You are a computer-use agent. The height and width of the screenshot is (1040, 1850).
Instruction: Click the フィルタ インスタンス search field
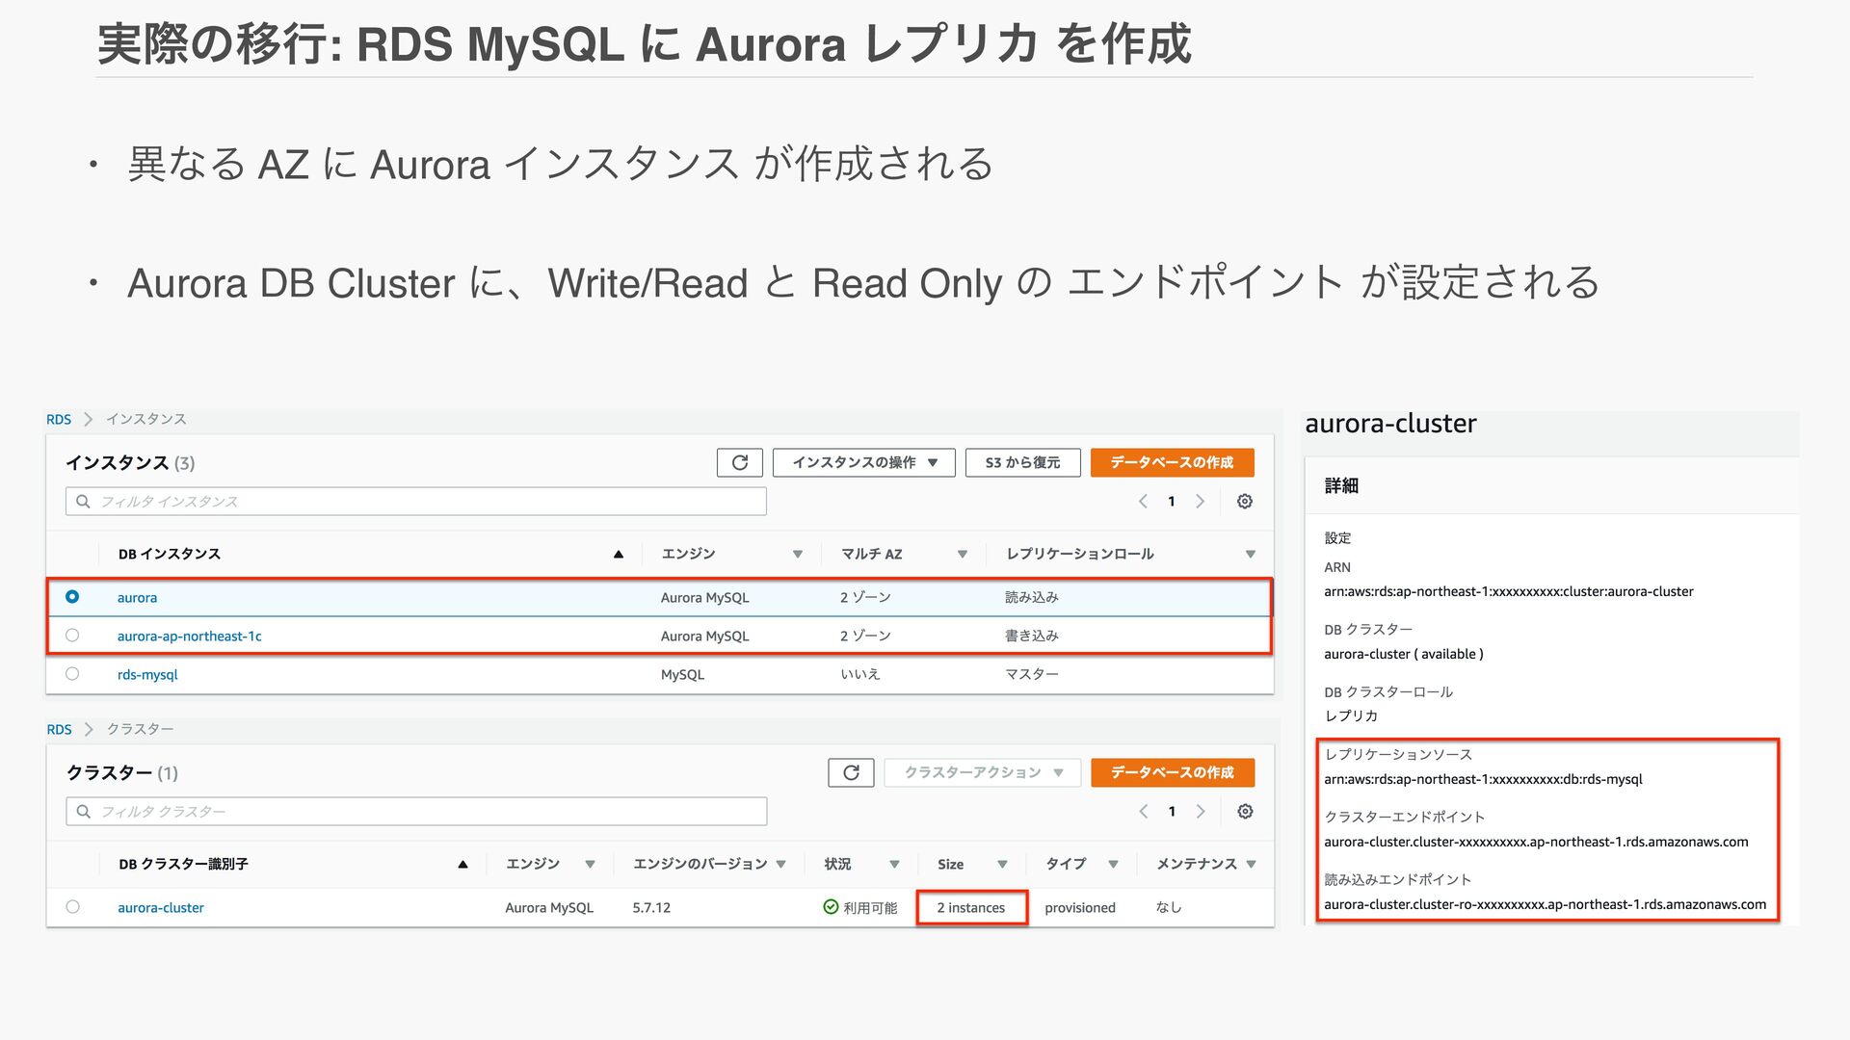(416, 501)
